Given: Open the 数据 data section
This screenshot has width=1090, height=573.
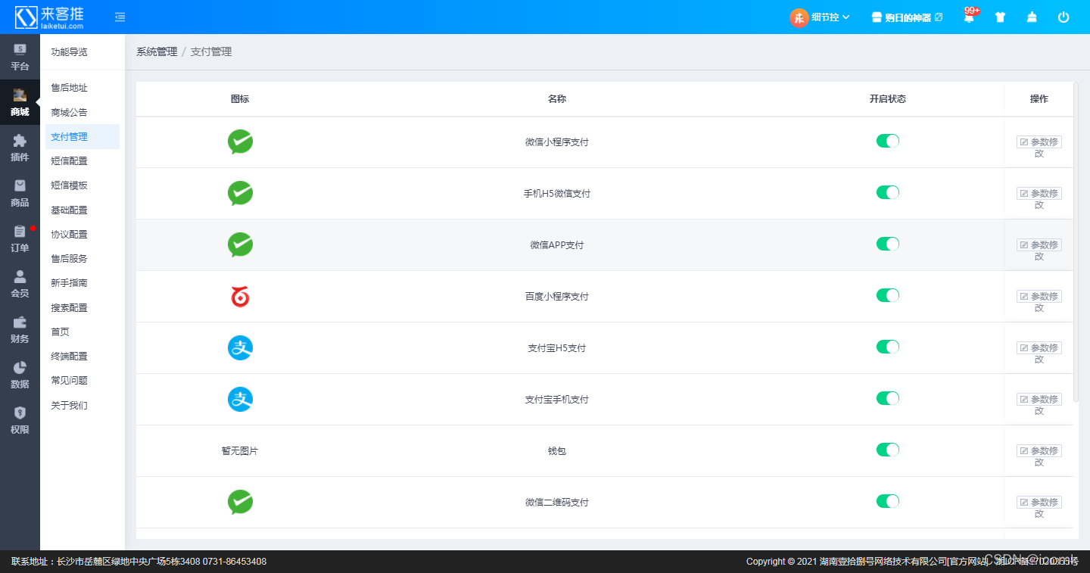Looking at the screenshot, I should tap(20, 375).
